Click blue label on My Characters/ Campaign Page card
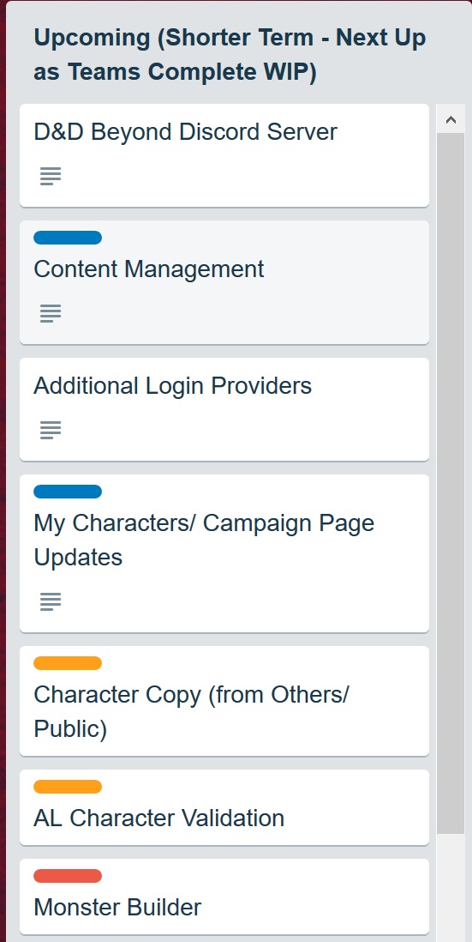 click(x=68, y=492)
